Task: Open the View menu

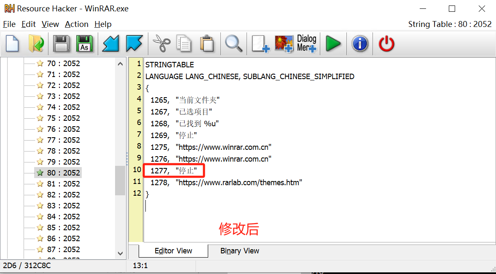Action: pyautogui.click(x=50, y=24)
